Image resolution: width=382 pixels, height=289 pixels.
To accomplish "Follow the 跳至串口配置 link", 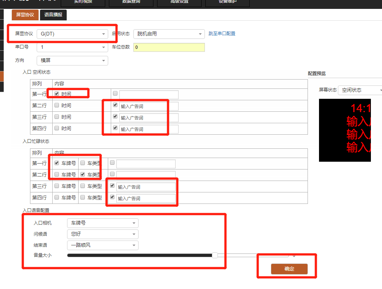I will click(x=222, y=34).
